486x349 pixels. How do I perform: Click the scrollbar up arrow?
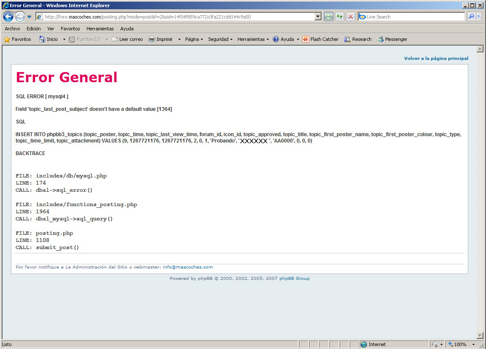(x=480, y=48)
